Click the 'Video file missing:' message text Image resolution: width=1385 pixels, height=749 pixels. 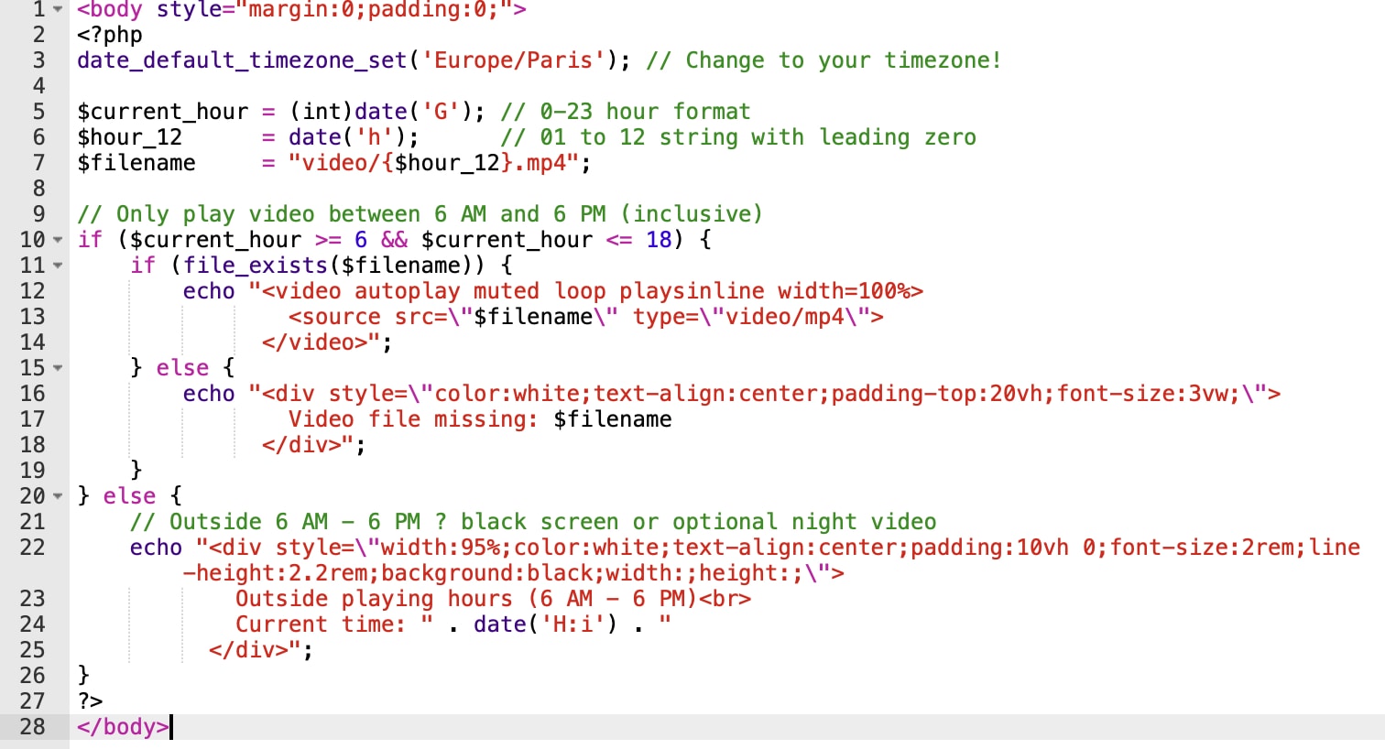(x=412, y=419)
